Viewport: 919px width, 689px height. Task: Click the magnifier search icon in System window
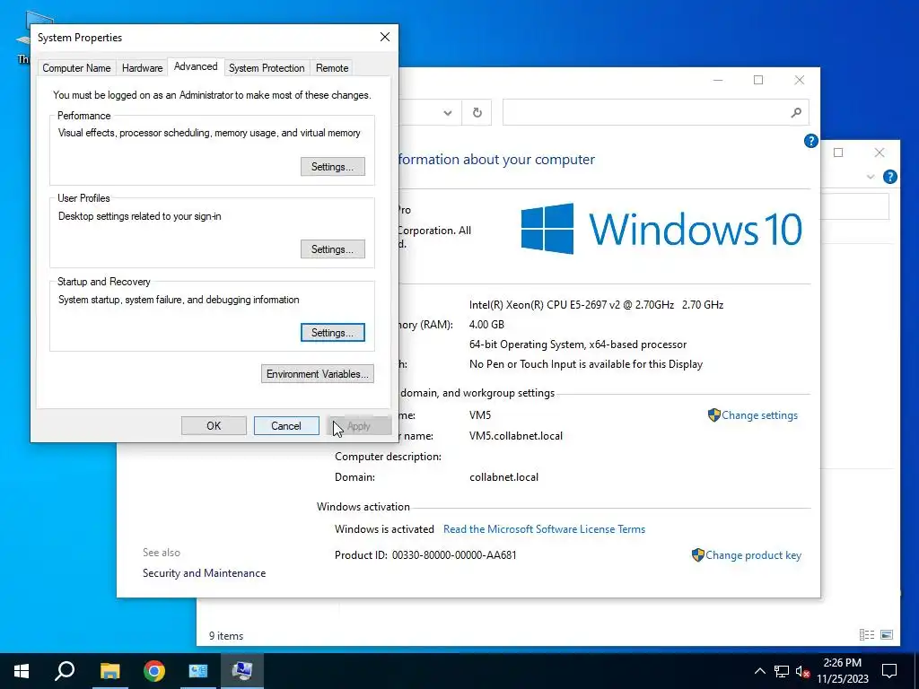796,112
